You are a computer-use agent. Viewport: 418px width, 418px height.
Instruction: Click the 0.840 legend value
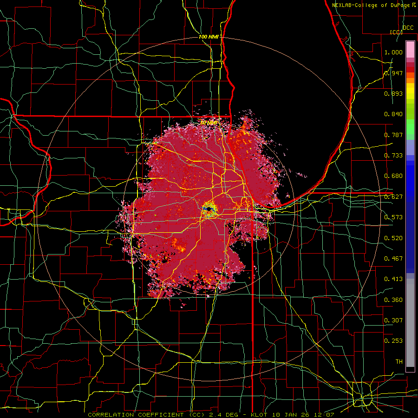click(393, 114)
